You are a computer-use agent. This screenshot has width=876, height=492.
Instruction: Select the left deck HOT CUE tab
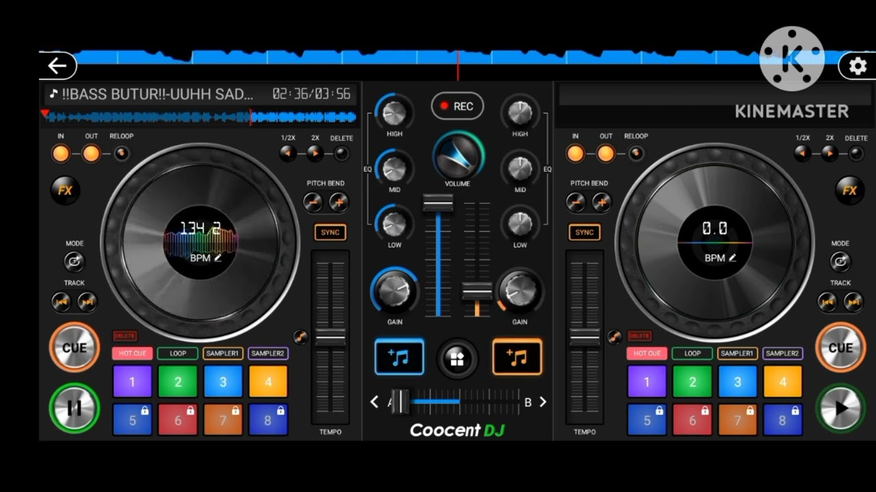pos(132,353)
